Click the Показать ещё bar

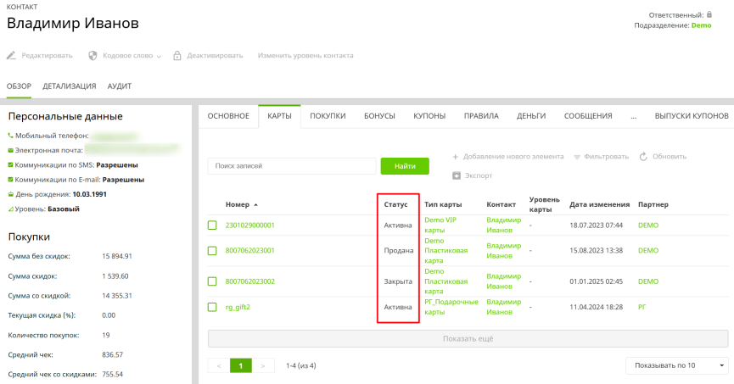pyautogui.click(x=468, y=338)
